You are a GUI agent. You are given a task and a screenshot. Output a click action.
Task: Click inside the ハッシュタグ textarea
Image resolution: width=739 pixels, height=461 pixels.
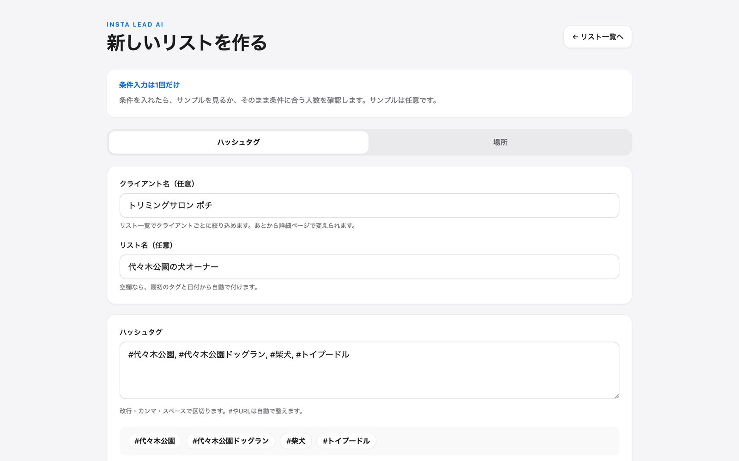coord(369,370)
